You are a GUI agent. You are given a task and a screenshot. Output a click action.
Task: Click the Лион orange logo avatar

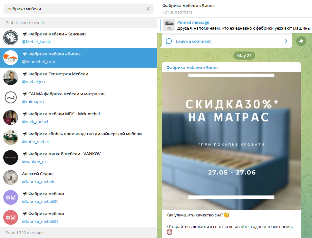pyautogui.click(x=11, y=58)
